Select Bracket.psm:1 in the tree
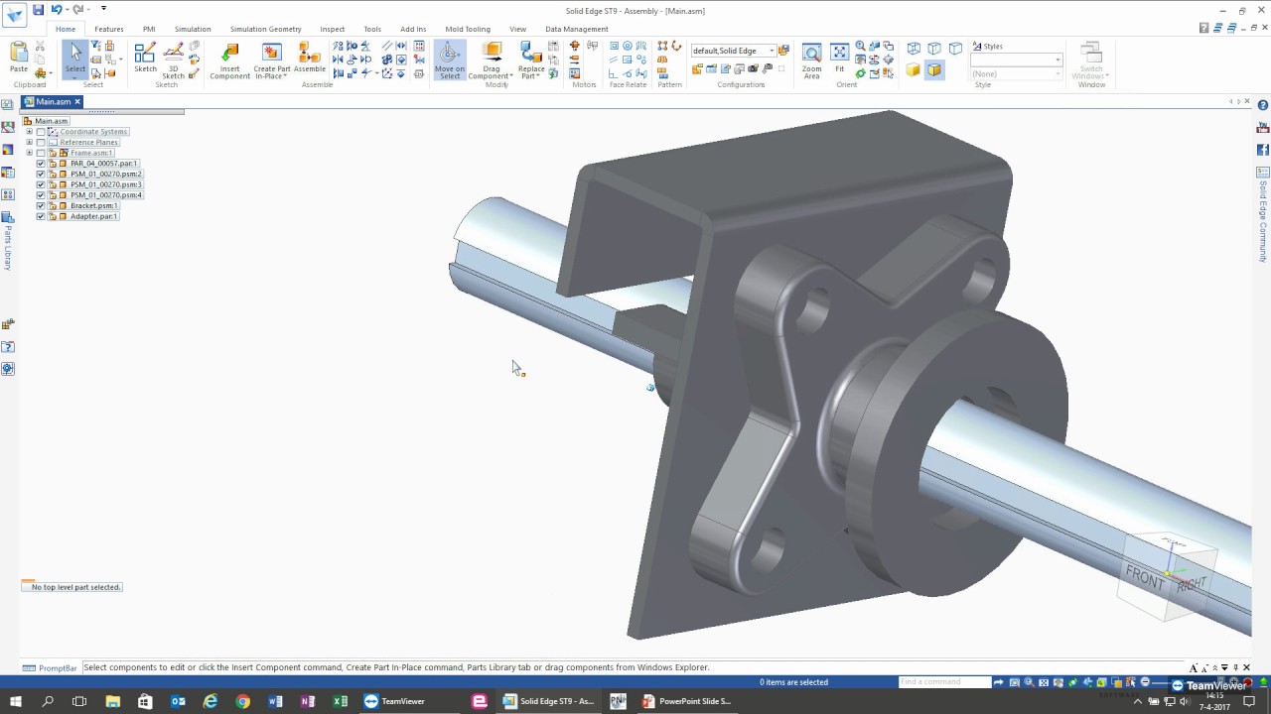Image resolution: width=1271 pixels, height=714 pixels. (x=93, y=206)
